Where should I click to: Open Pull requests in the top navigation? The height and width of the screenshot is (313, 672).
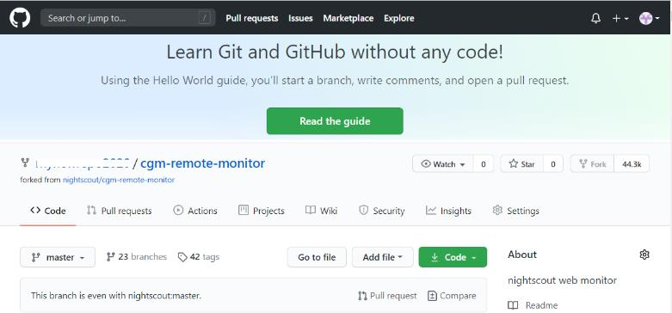(x=251, y=18)
